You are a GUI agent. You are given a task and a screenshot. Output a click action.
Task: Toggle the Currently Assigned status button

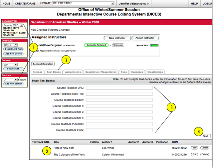point(96,45)
